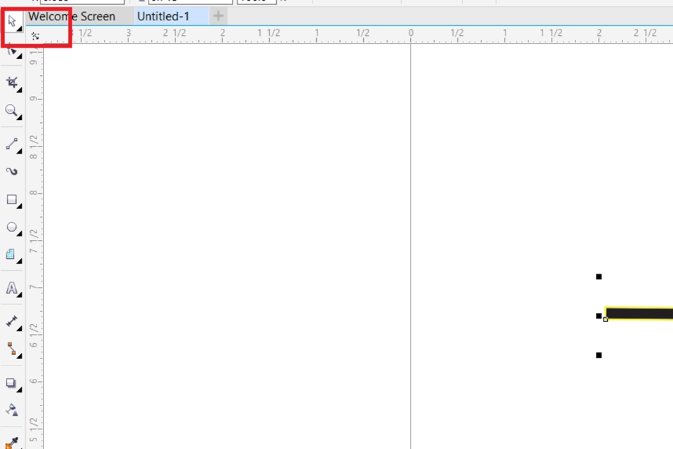Select the Artistic Media tool
The image size is (673, 449).
[x=12, y=171]
